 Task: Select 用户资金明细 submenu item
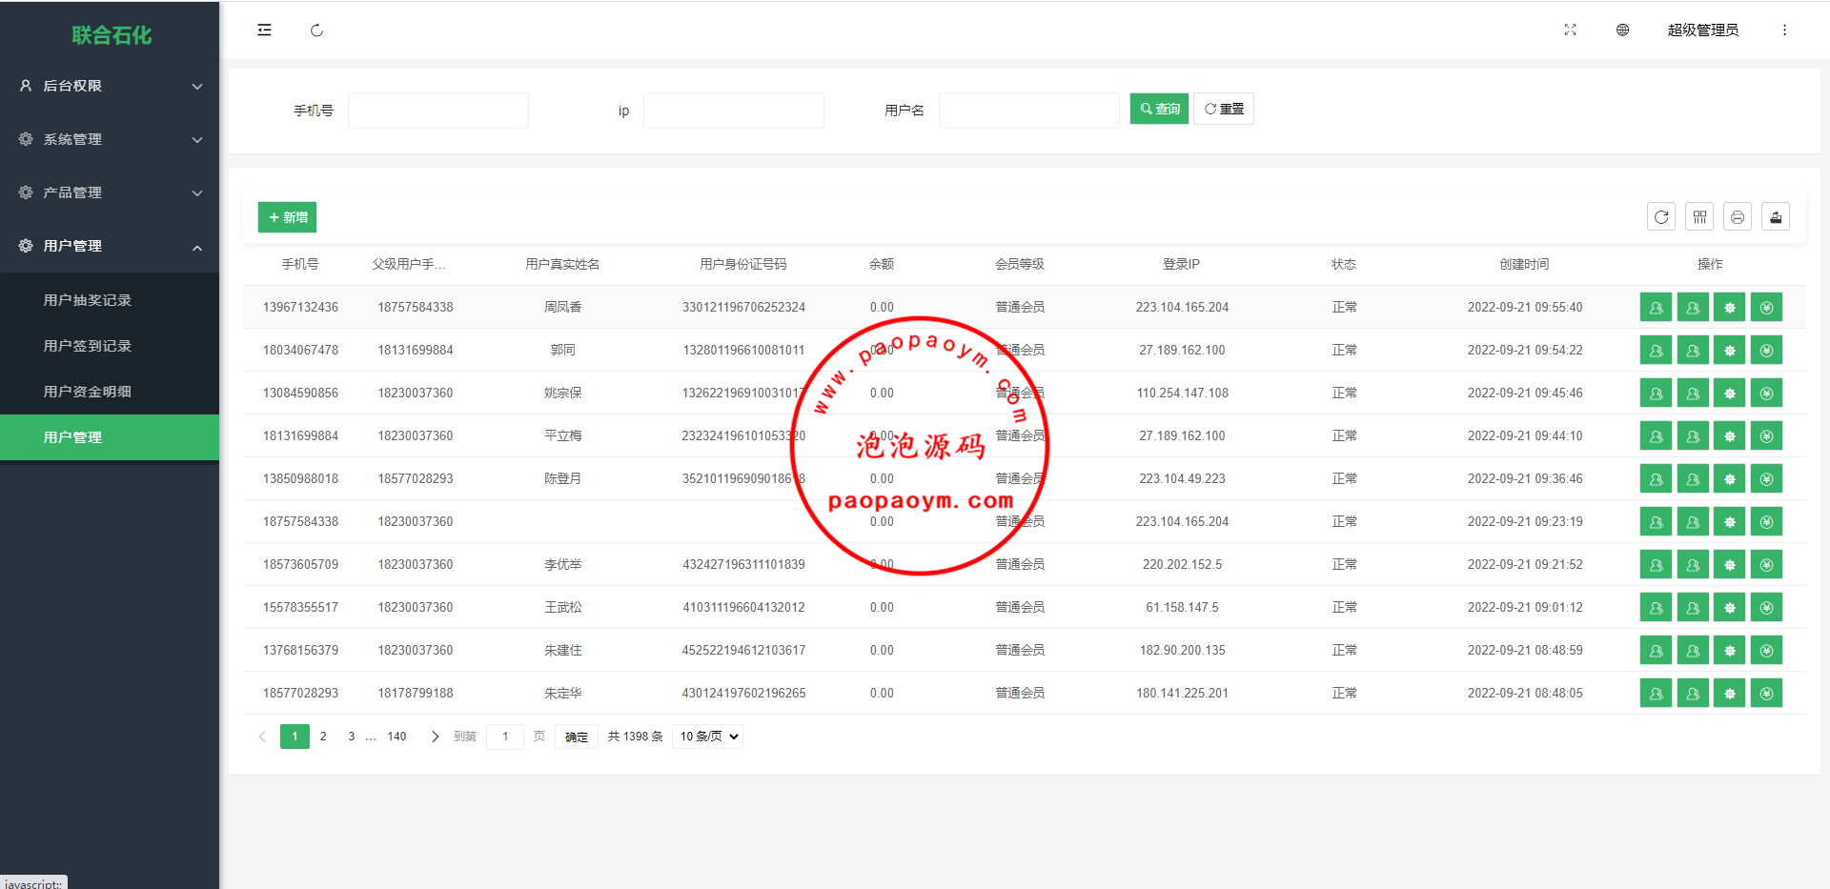coord(88,392)
